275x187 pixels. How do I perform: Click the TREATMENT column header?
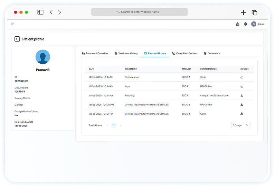click(131, 69)
